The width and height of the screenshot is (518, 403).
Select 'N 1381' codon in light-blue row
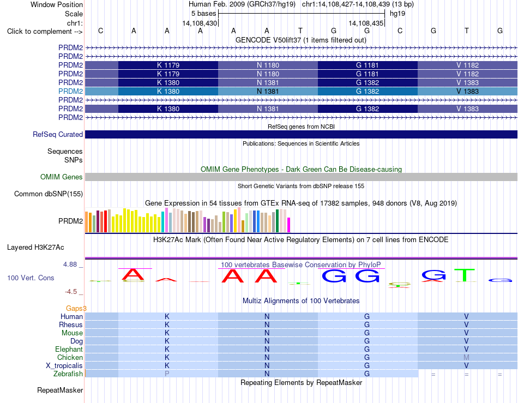[268, 91]
